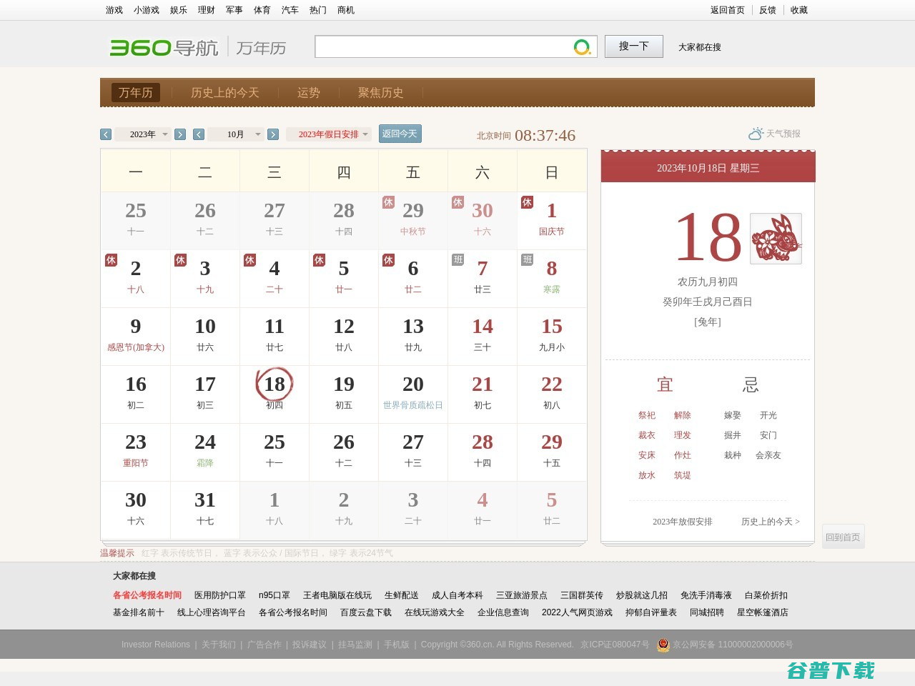This screenshot has width=915, height=686.
Task: Open 娱乐 in top menu
Action: point(179,10)
